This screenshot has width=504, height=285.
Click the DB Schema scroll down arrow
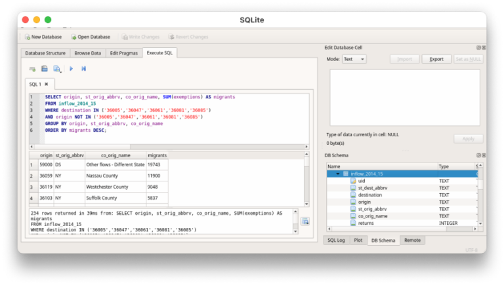[480, 223]
